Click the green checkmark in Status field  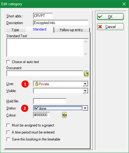(36, 108)
